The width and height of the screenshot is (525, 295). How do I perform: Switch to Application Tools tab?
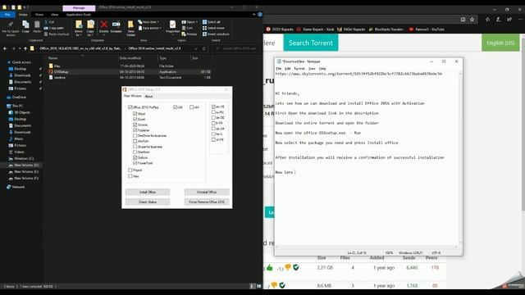pos(79,15)
